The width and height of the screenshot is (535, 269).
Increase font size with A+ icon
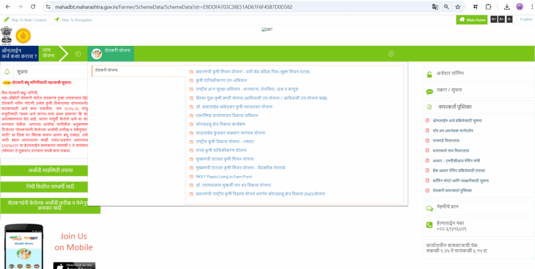pyautogui.click(x=494, y=19)
